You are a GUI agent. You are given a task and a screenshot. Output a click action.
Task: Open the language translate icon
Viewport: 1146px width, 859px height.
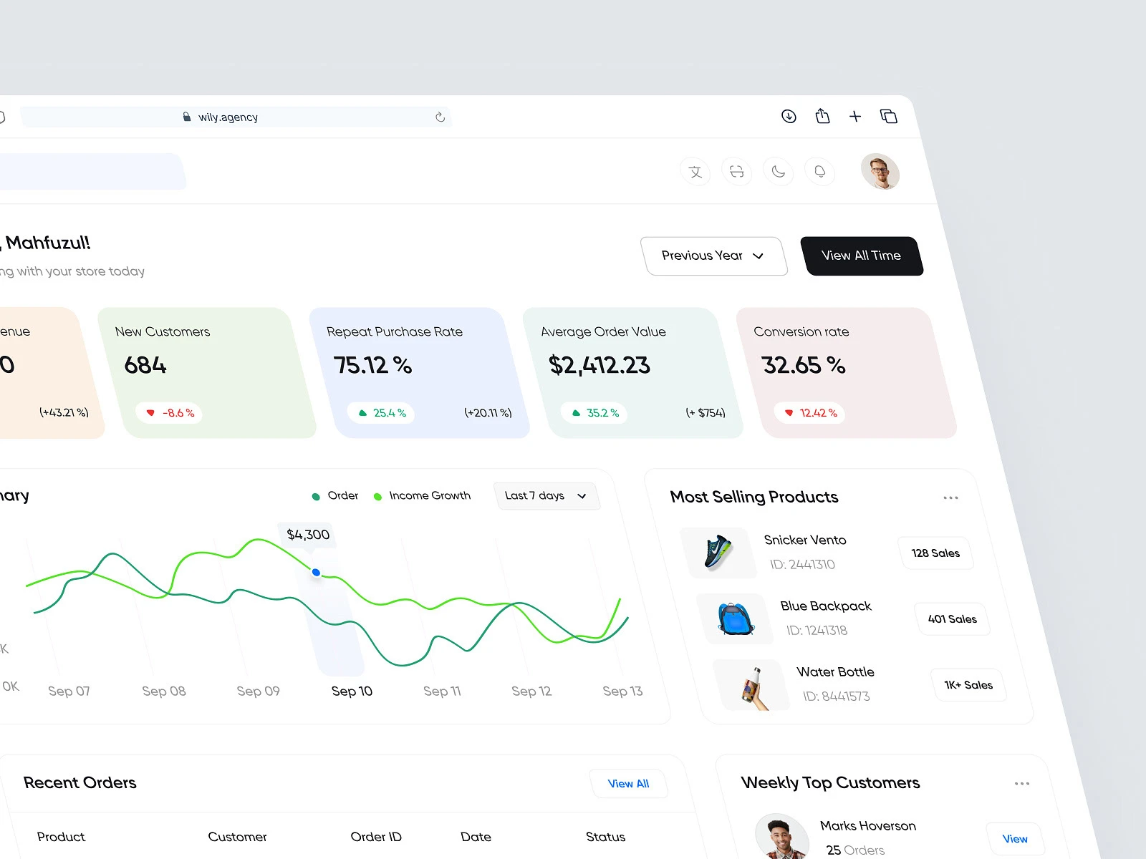tap(695, 172)
